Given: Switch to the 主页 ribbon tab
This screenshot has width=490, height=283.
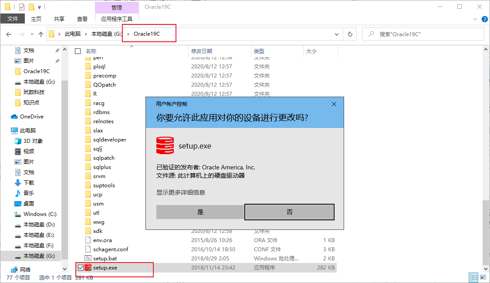Looking at the screenshot, I should point(36,19).
